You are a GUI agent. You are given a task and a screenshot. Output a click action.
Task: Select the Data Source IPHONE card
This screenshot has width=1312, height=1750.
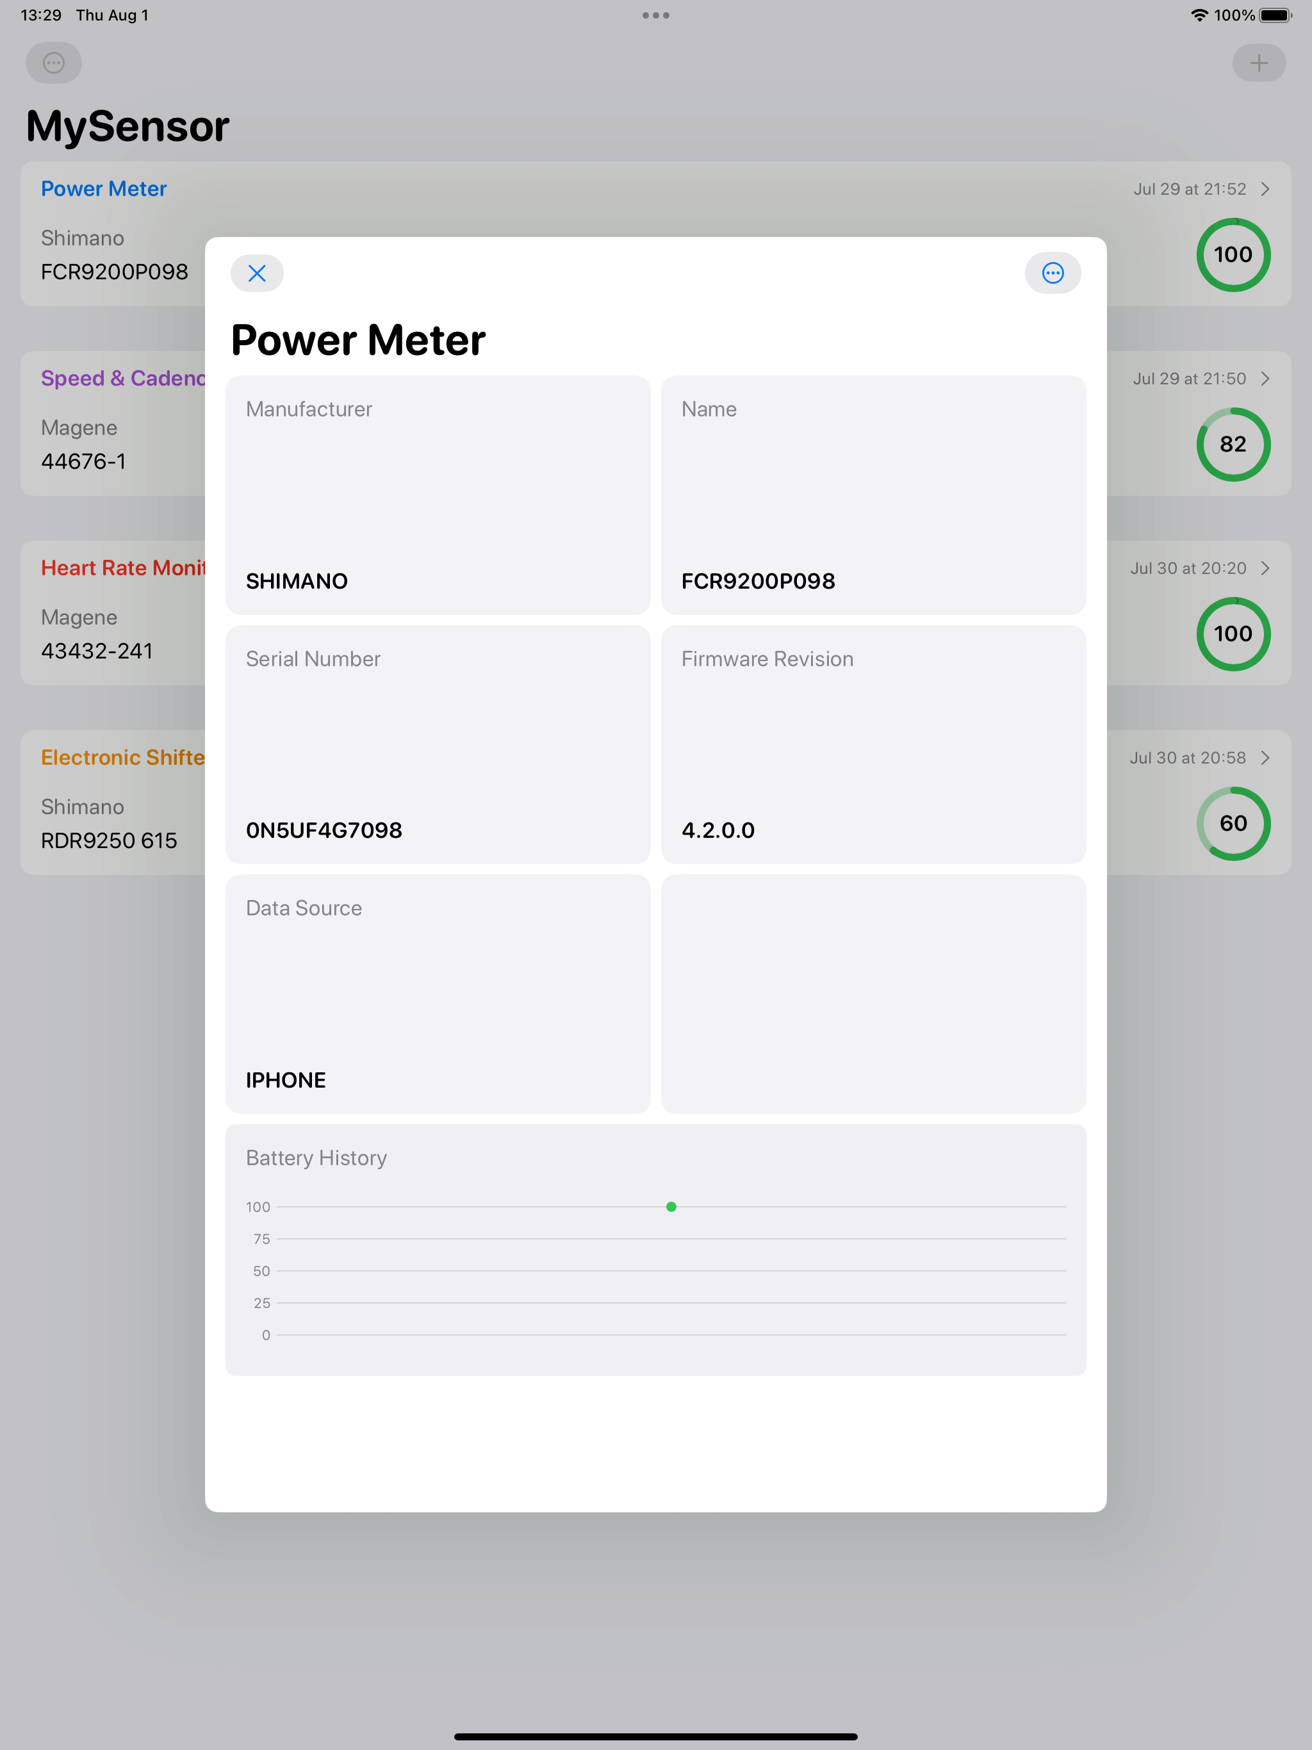click(438, 994)
